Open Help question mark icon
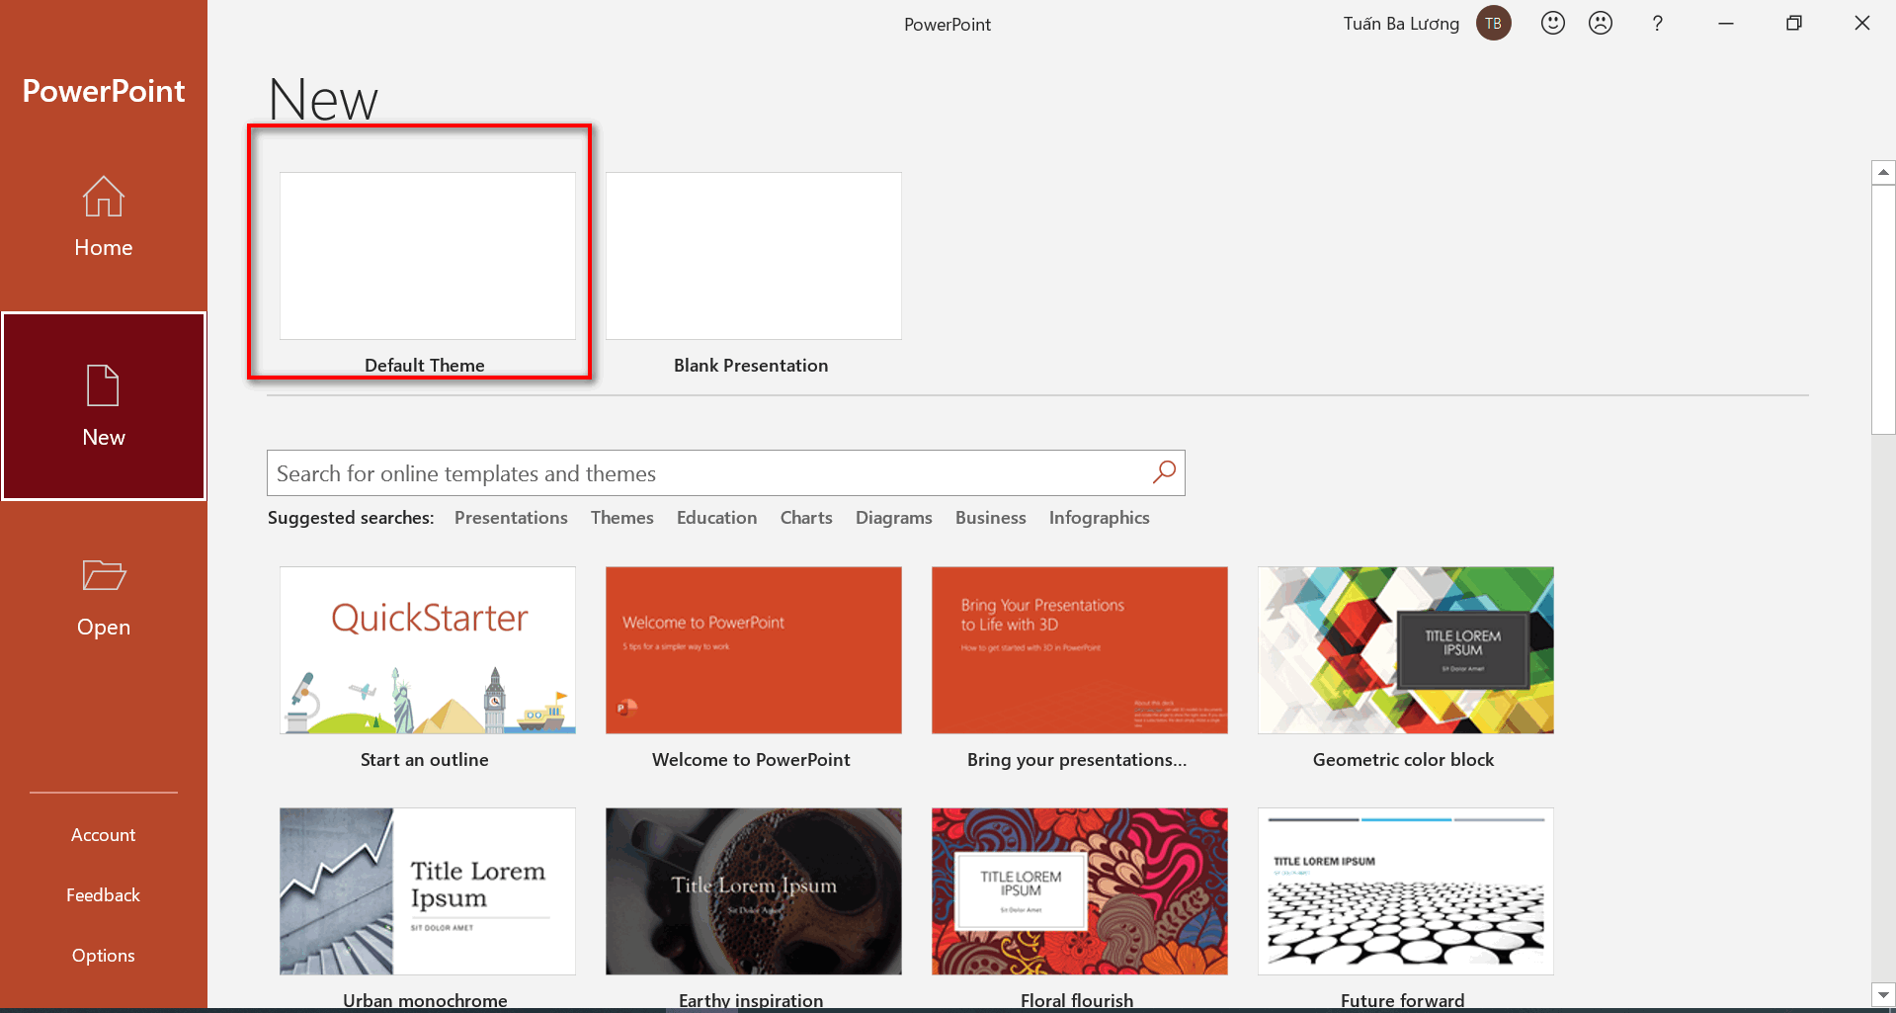The height and width of the screenshot is (1013, 1896). (1658, 23)
